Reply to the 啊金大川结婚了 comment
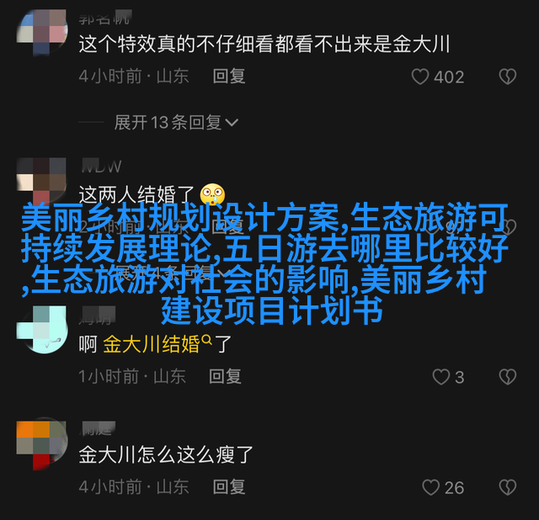 click(225, 376)
